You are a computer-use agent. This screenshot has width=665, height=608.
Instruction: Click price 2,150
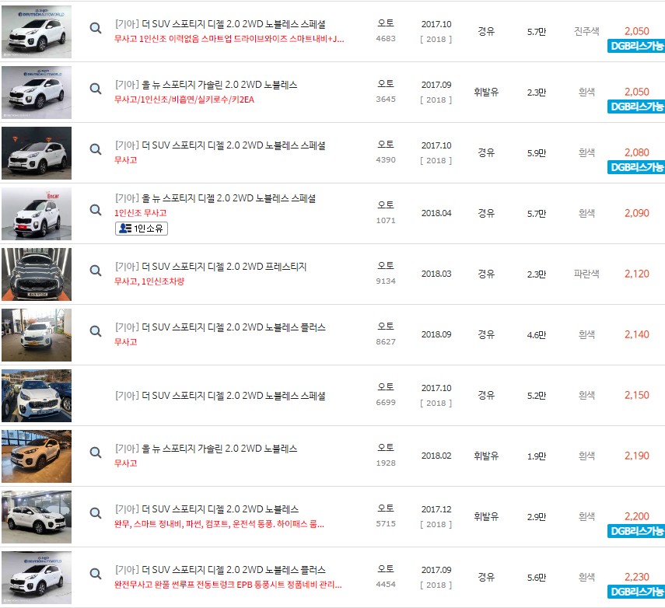coord(636,395)
